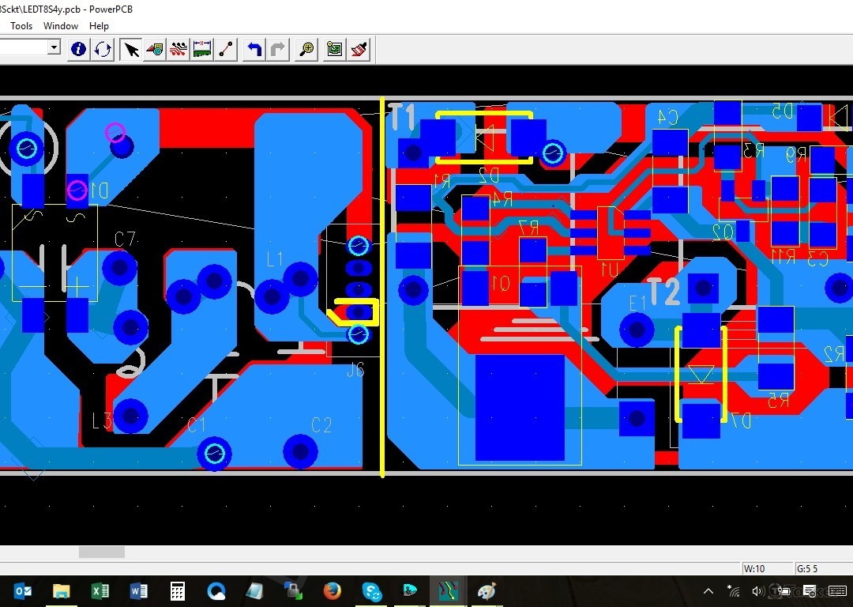Click the red brush Redraw icon
Screen dimensions: 853x607
point(359,49)
